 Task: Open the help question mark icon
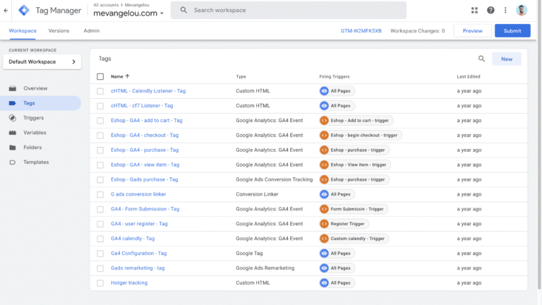[490, 10]
